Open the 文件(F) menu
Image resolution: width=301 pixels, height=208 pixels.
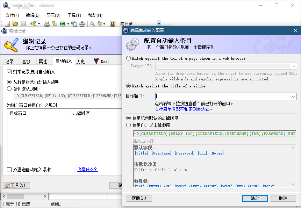tap(12, 15)
